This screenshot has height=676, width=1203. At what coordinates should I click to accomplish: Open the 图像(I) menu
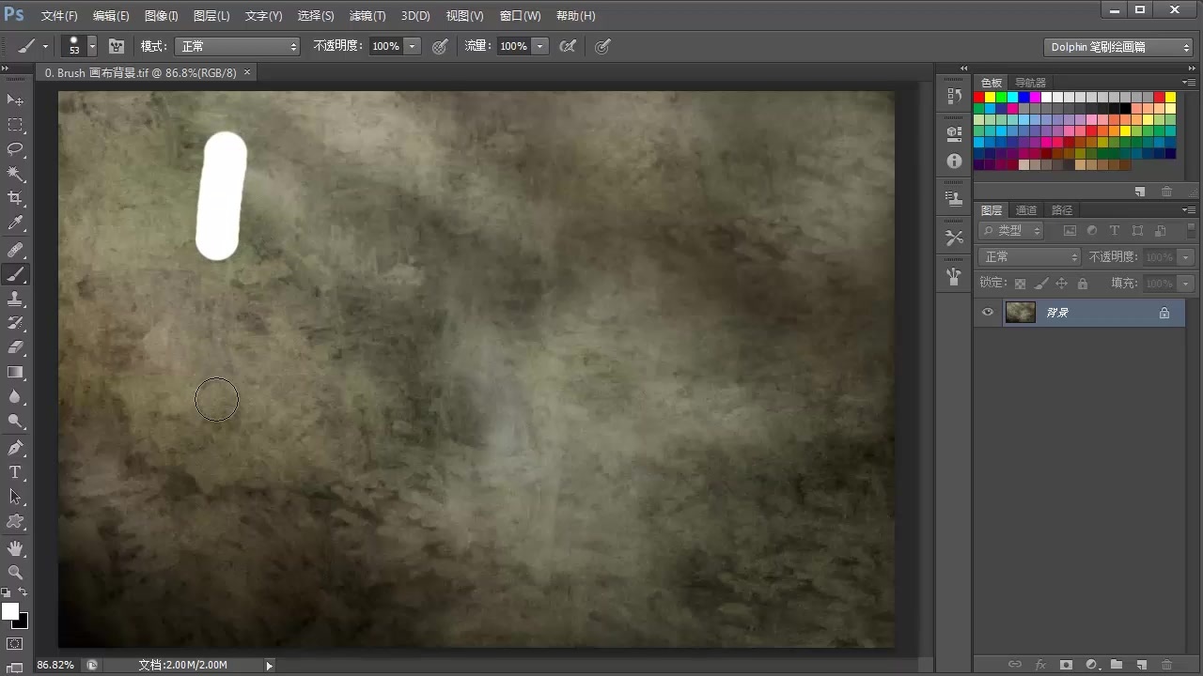162,16
